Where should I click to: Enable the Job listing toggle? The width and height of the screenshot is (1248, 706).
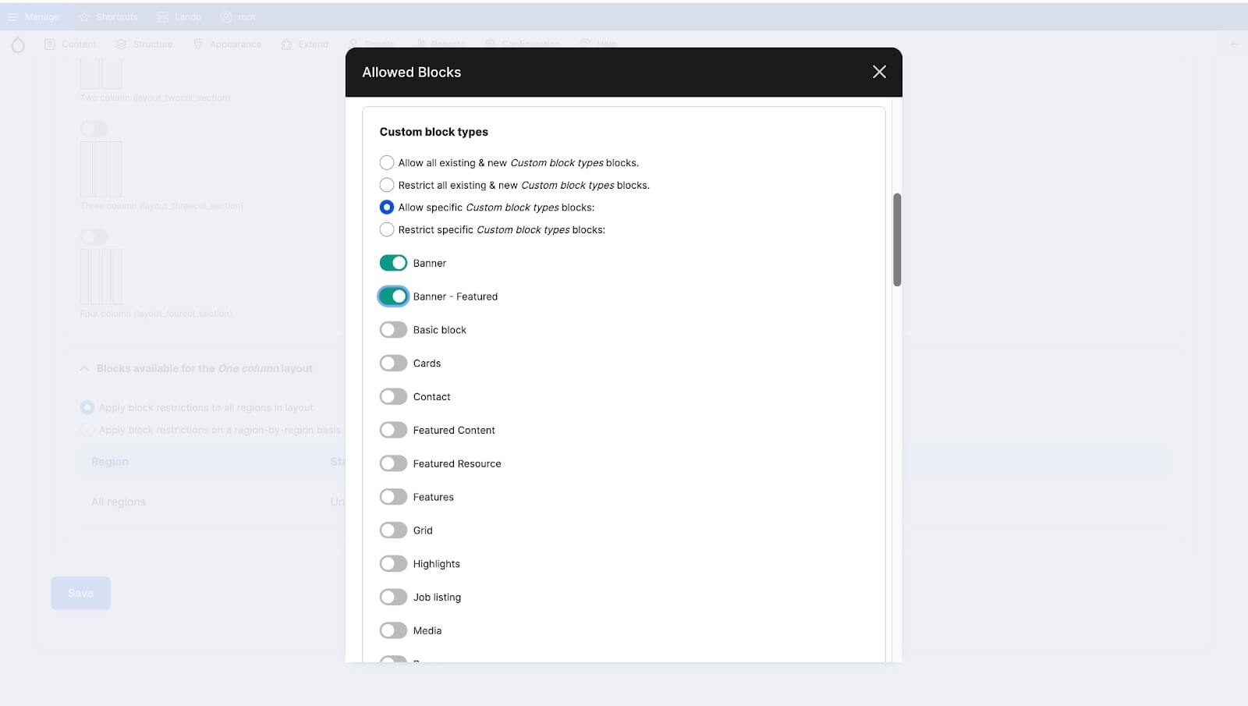pos(393,598)
